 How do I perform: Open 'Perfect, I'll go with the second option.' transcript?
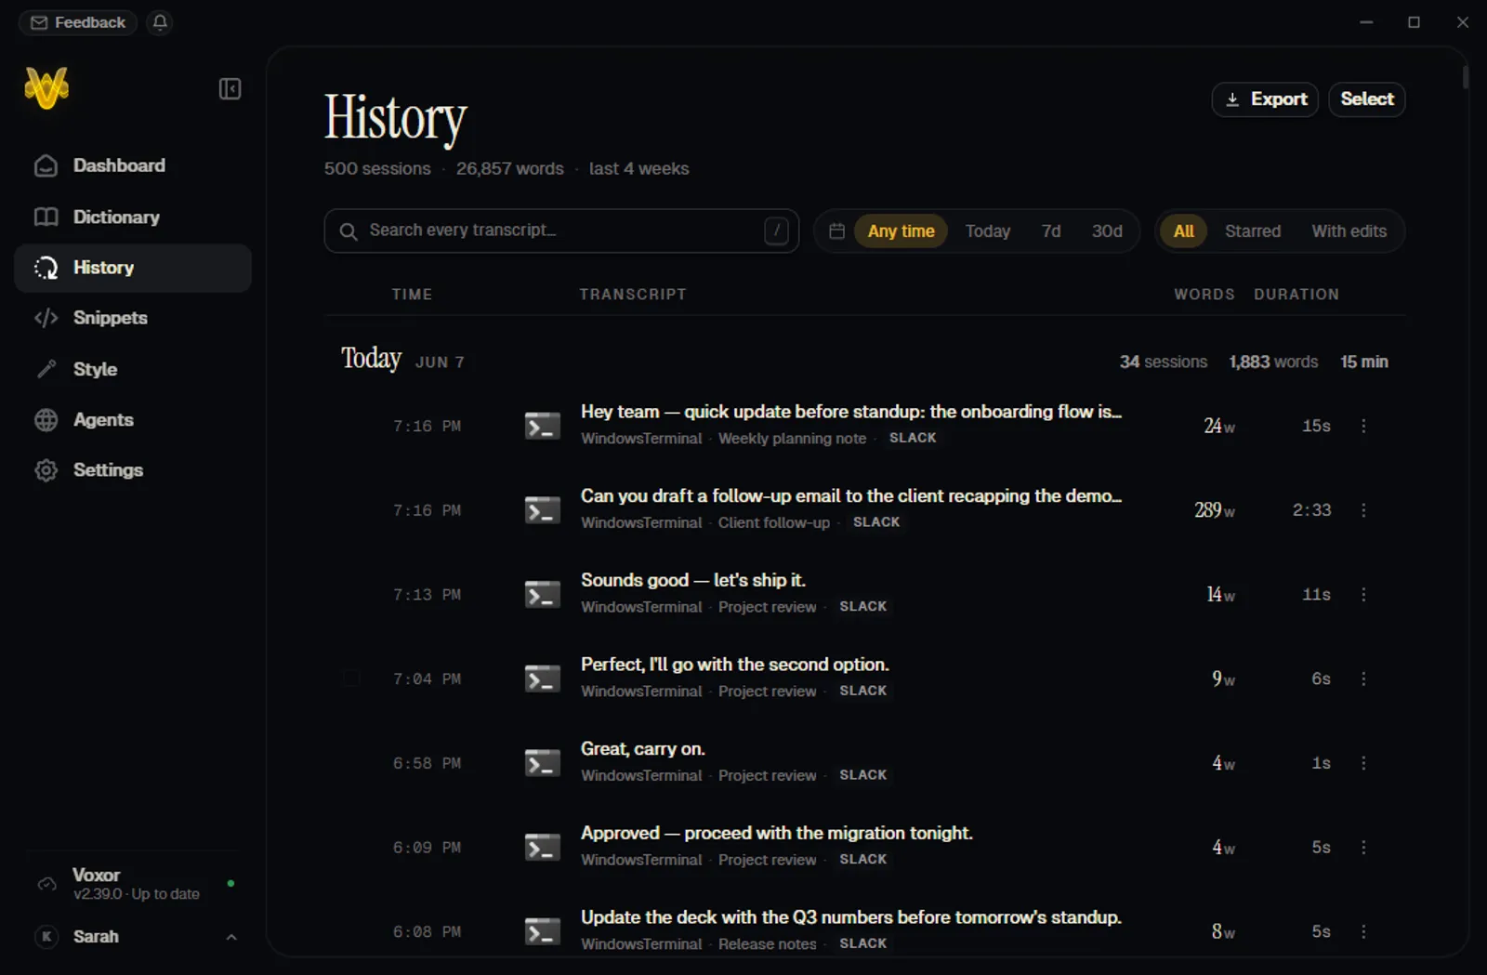tap(735, 665)
